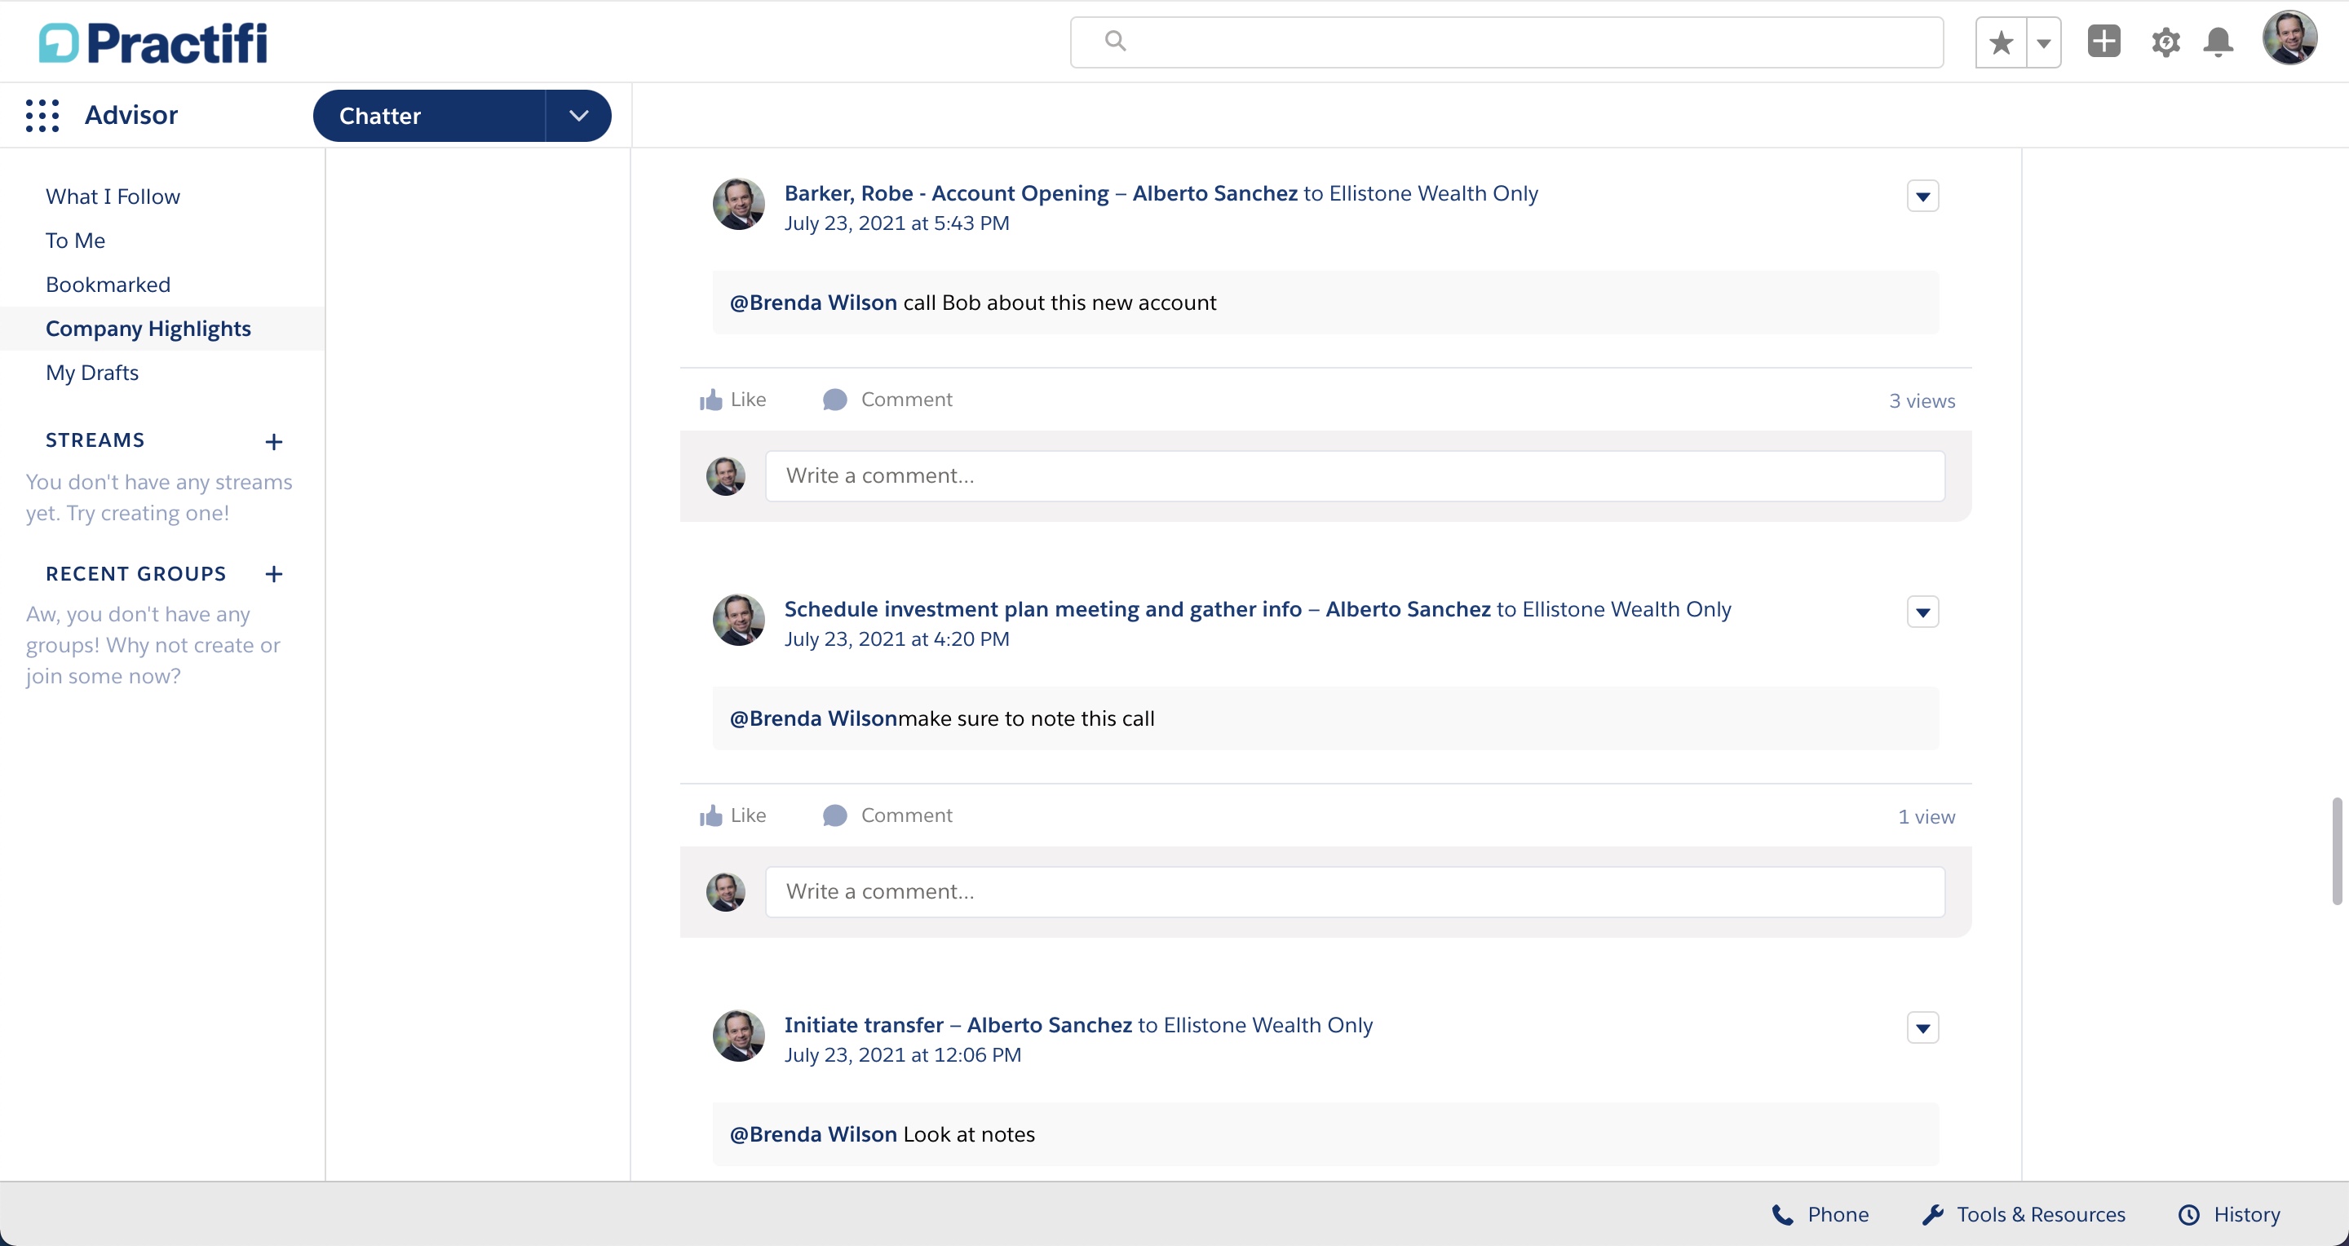The image size is (2349, 1246).
Task: Click author avatar on Schedule investment post
Action: [737, 620]
